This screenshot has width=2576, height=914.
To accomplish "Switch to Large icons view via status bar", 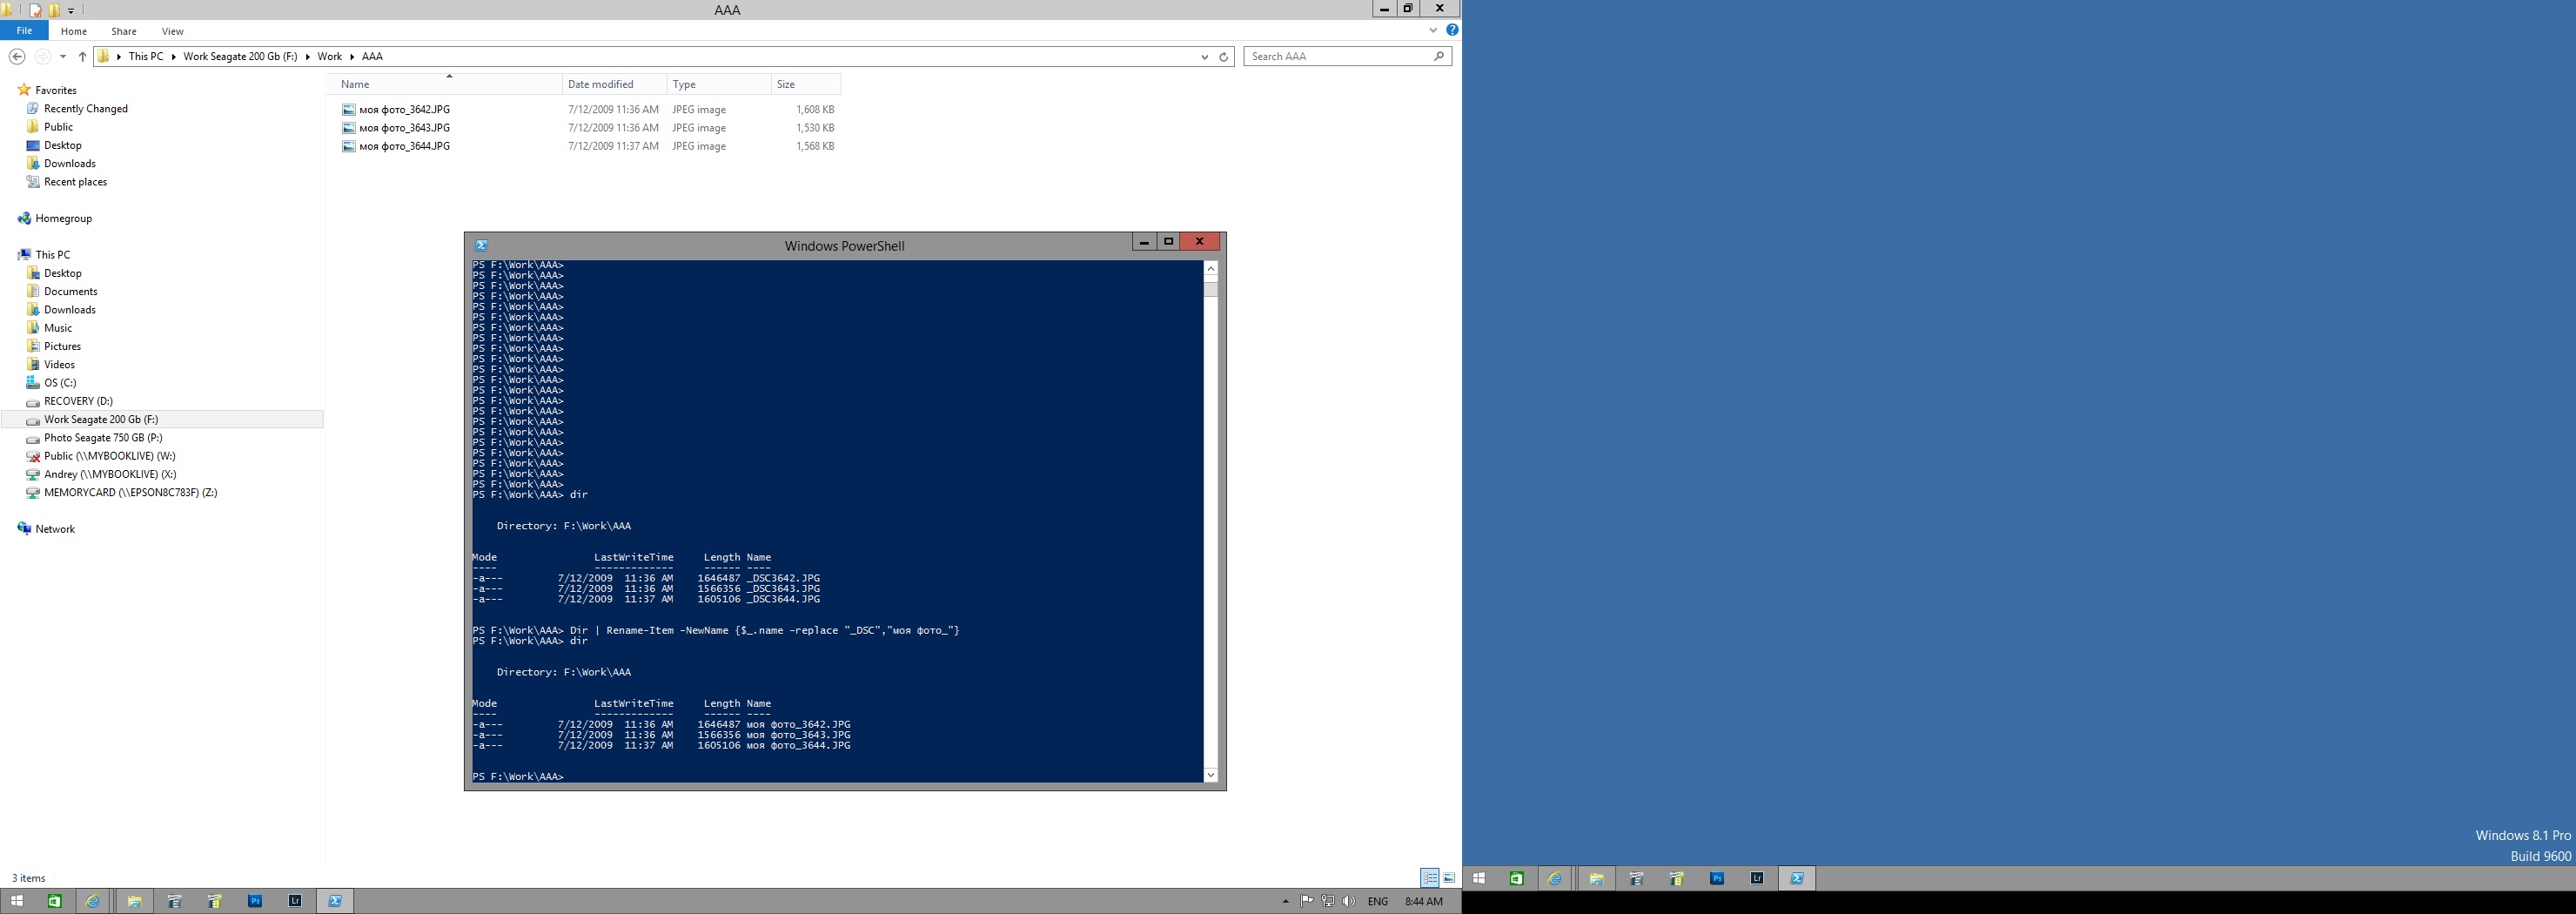I will click(x=1449, y=878).
